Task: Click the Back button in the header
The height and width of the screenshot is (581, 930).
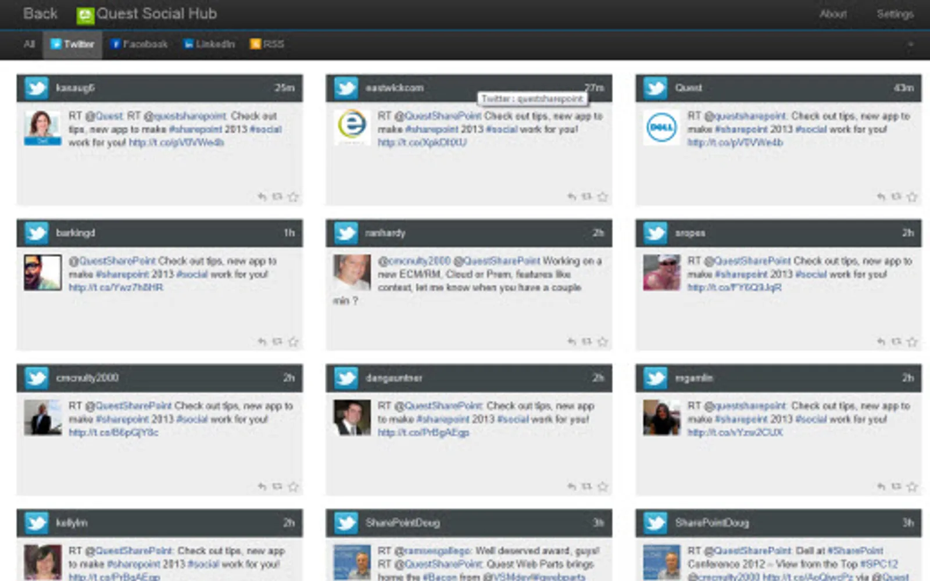Action: [40, 13]
